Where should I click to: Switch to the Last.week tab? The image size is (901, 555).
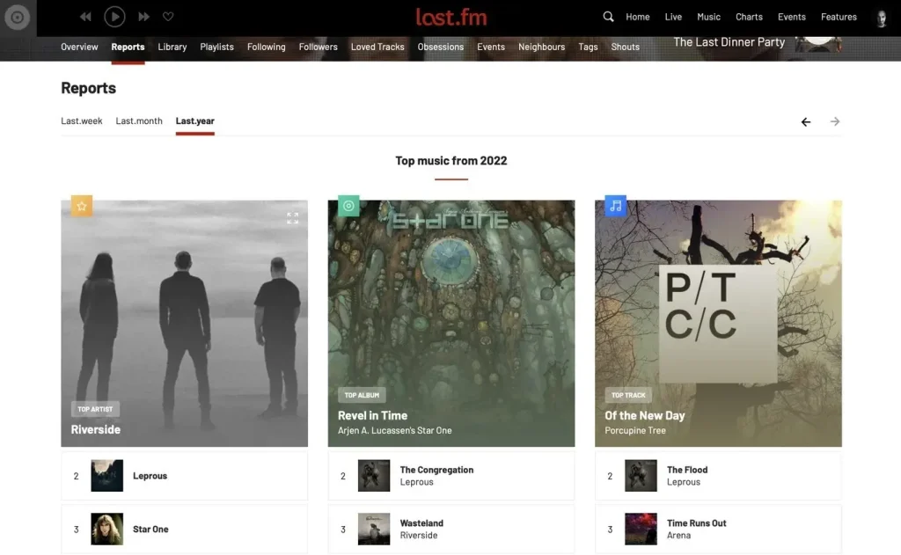coord(81,120)
